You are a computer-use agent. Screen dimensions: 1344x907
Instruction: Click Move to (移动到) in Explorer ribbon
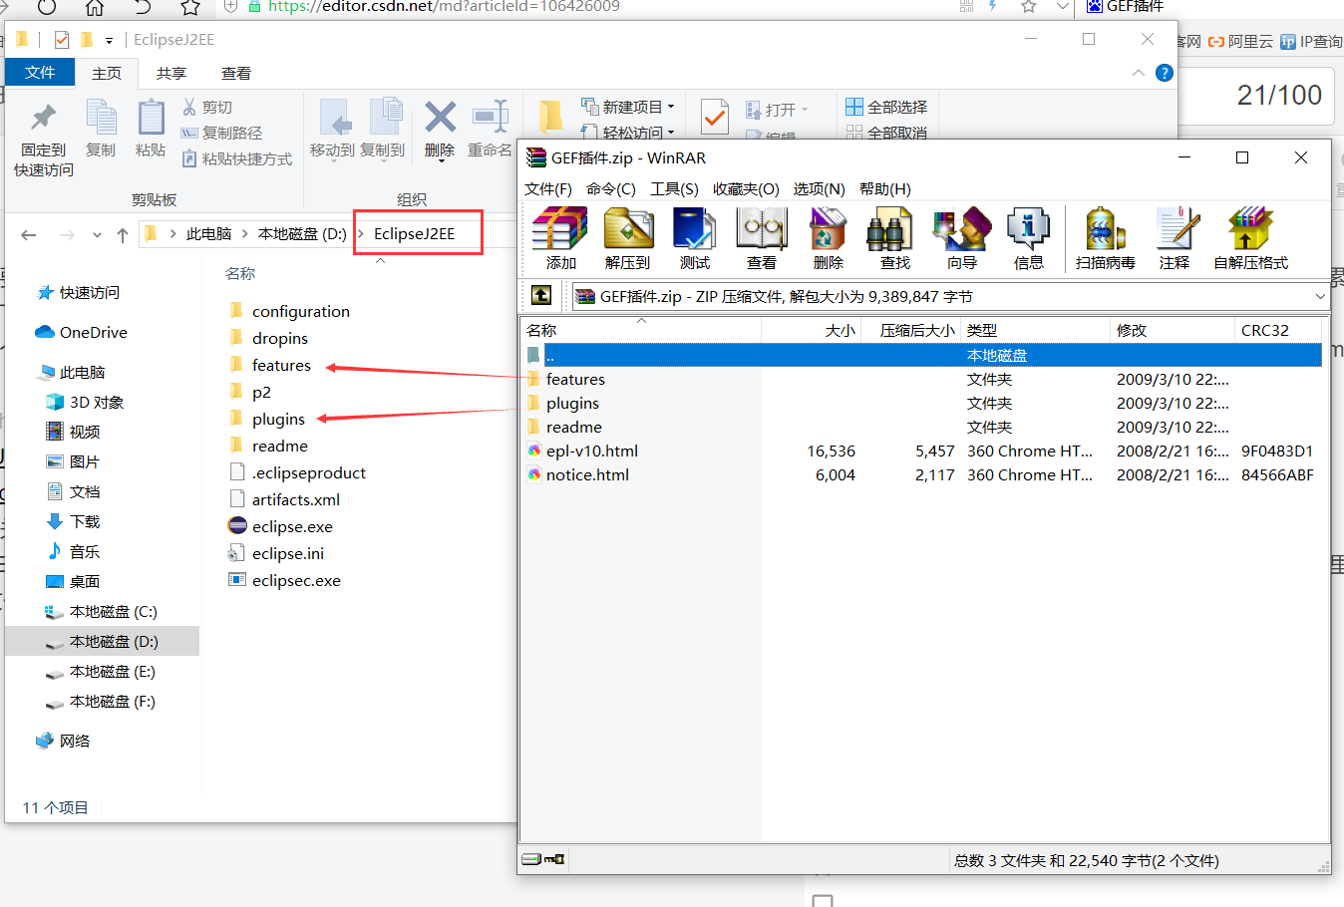332,130
